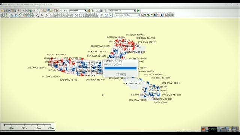Image resolution: width=240 pixels, height=135 pixels.
Task: Click the blue export progress bar
Action: (120, 68)
